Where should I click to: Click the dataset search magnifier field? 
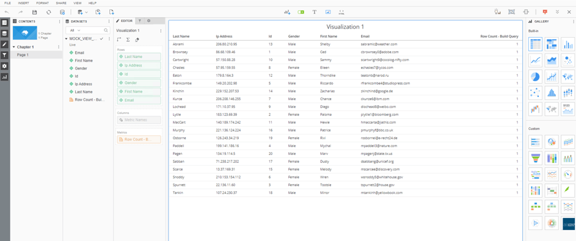pos(106,30)
